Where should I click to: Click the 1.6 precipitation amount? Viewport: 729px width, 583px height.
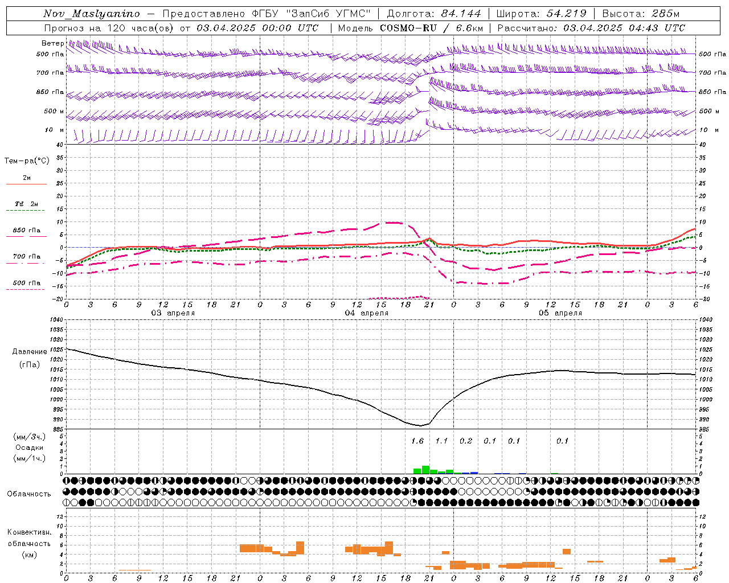coord(417,441)
